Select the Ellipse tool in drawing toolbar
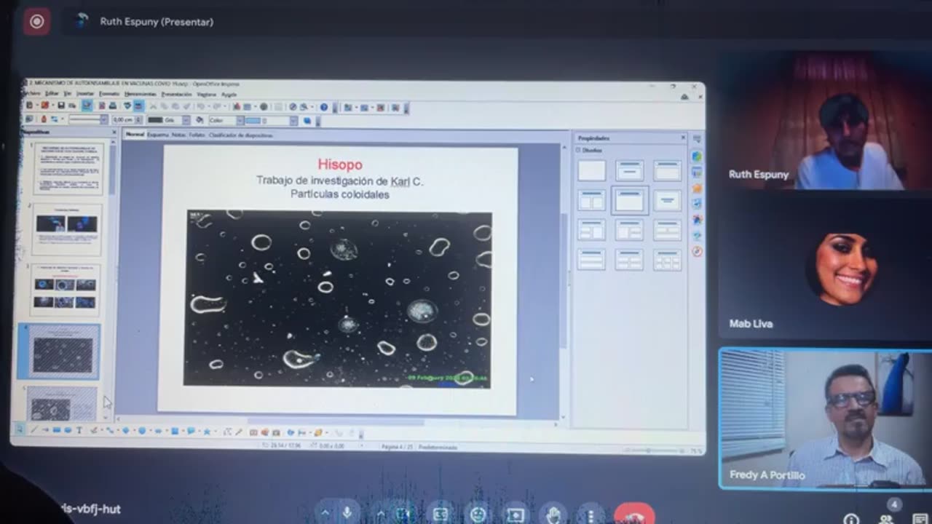The height and width of the screenshot is (524, 932). [68, 430]
